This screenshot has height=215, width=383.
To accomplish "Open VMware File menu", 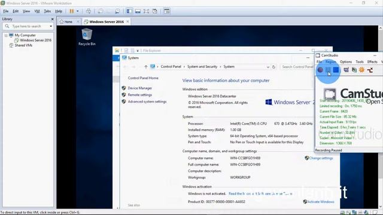I will pyautogui.click(x=5, y=11).
